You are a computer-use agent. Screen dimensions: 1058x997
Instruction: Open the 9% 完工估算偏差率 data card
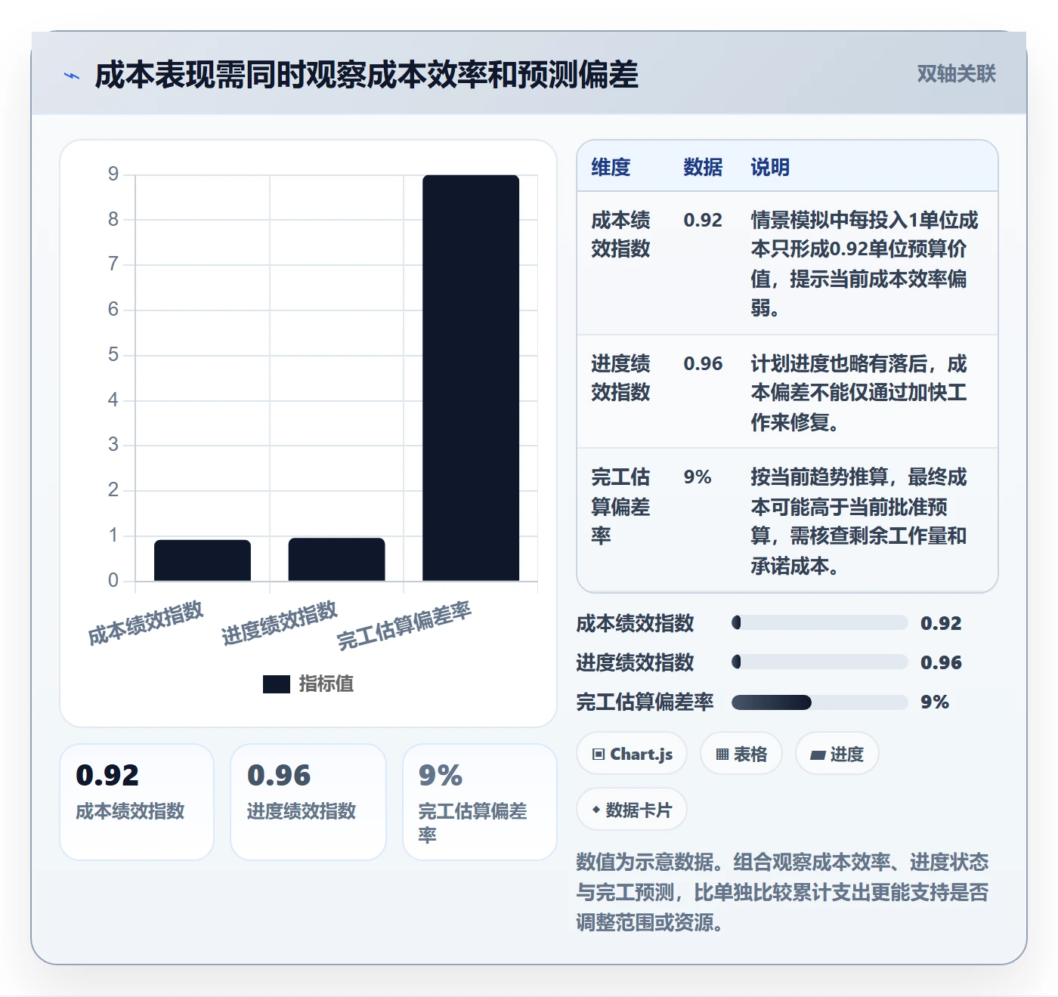point(480,802)
